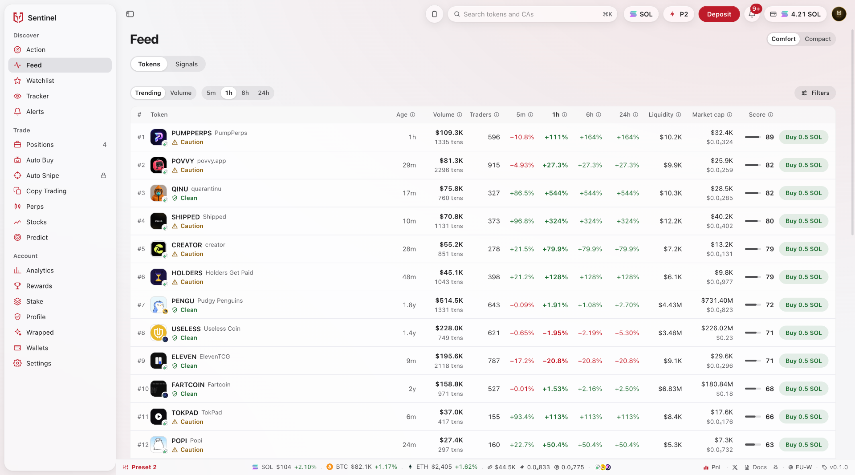Screen dimensions: 855x475
Task: Open Positions in the sidebar
Action: pos(60,145)
